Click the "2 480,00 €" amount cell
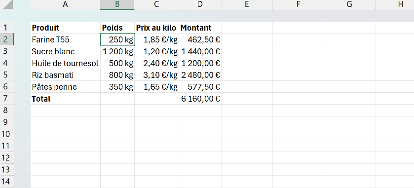Viewport: 414px width, 188px height. [x=200, y=75]
